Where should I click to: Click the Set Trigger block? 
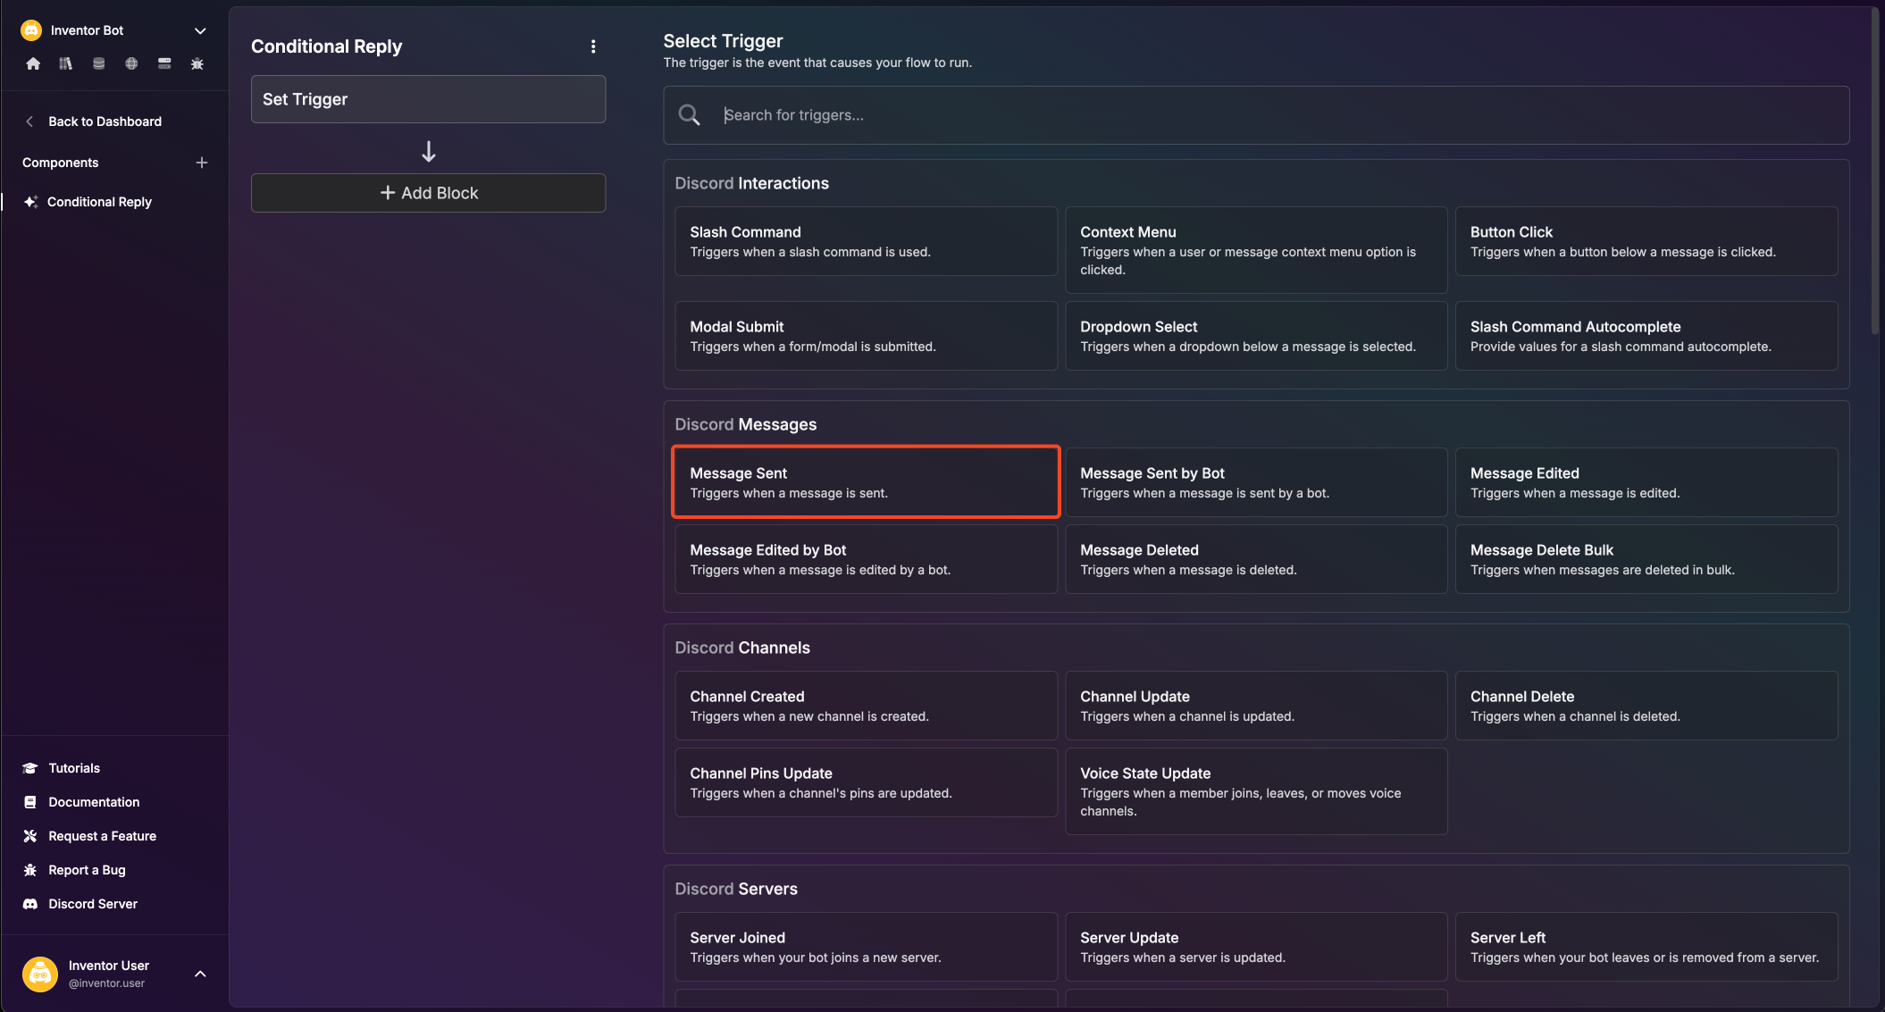[x=428, y=99]
